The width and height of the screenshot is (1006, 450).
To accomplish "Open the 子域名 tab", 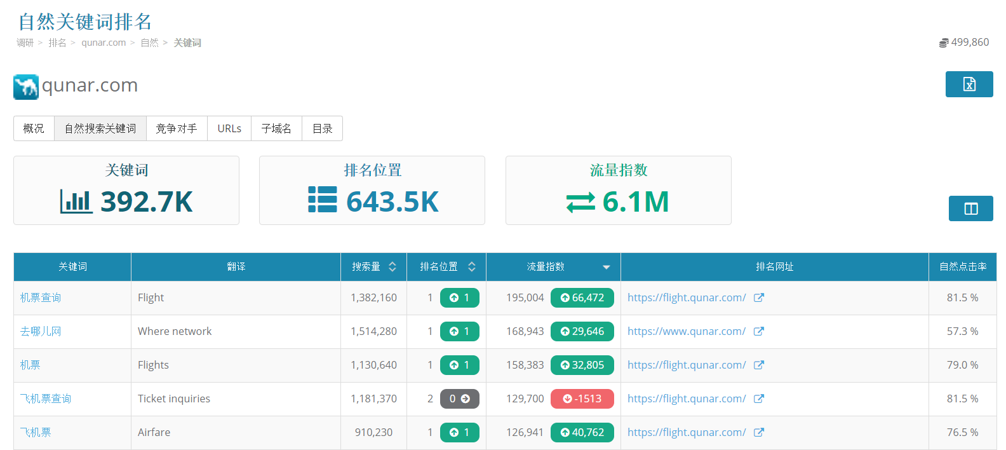I will (276, 128).
